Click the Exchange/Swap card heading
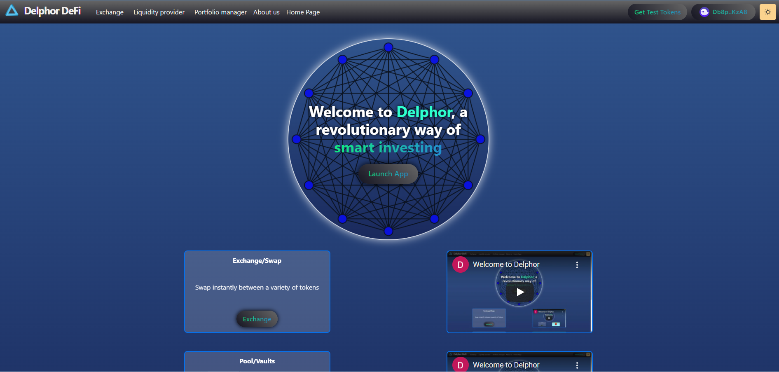This screenshot has width=779, height=372. [x=257, y=261]
